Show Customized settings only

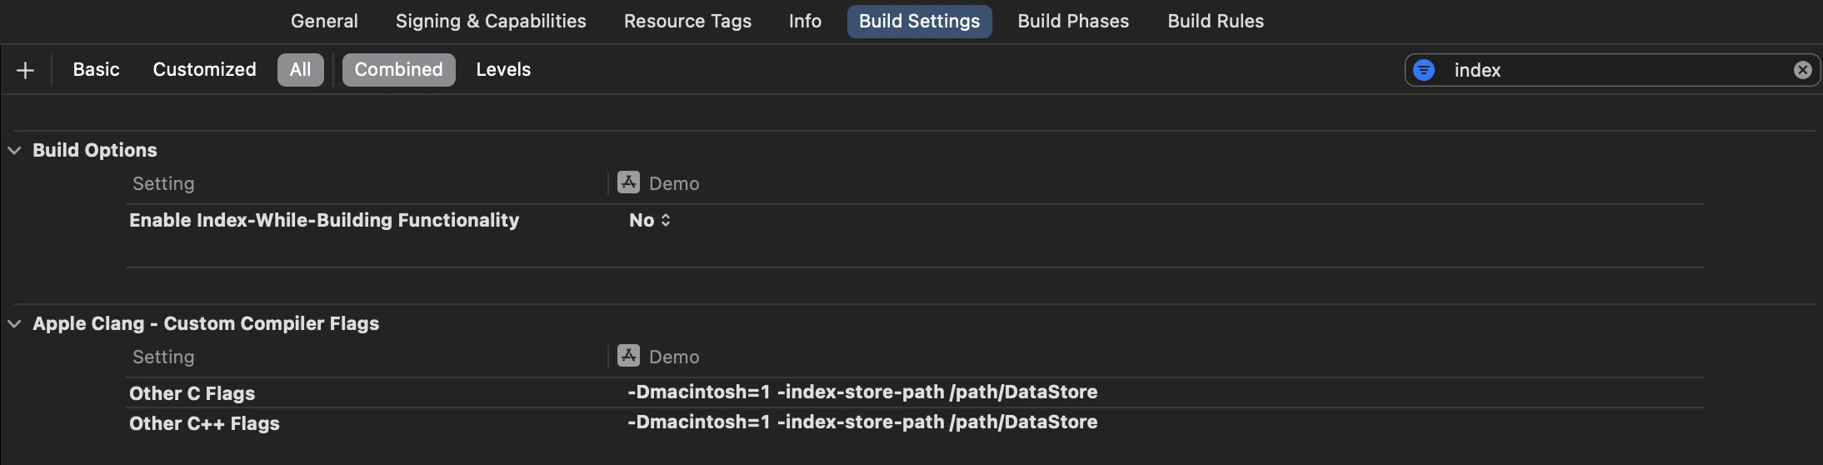(204, 70)
